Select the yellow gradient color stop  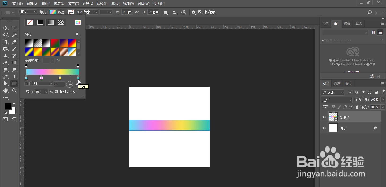click(x=60, y=78)
